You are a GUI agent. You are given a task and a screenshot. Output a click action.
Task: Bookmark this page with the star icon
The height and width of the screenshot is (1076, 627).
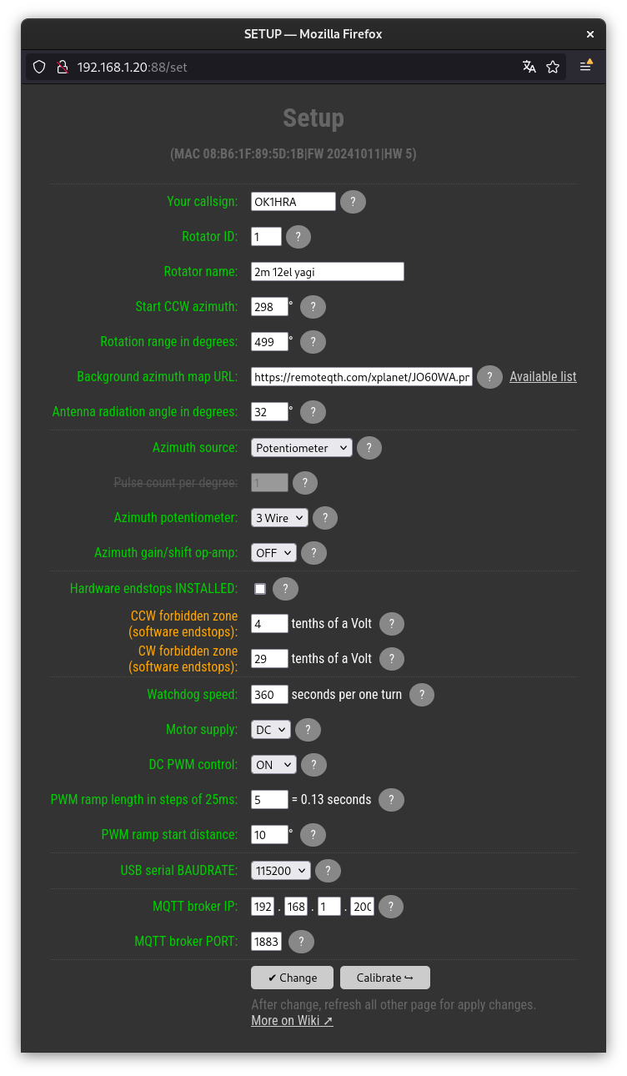pos(553,67)
